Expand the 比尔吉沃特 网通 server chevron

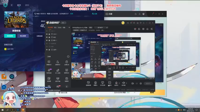pyautogui.click(x=134, y=93)
